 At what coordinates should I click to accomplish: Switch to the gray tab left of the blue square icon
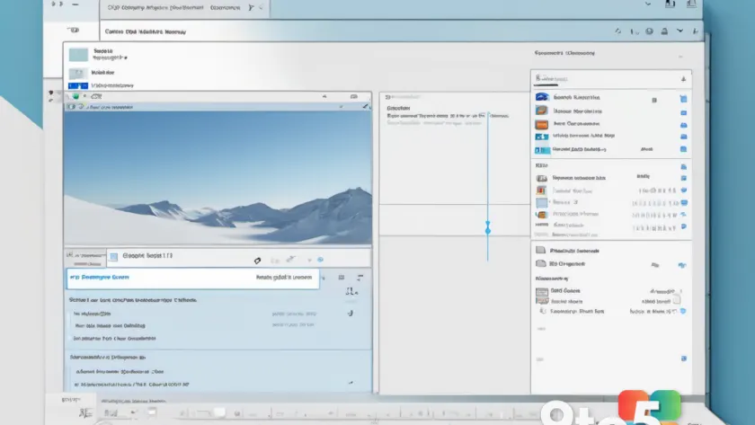click(85, 258)
